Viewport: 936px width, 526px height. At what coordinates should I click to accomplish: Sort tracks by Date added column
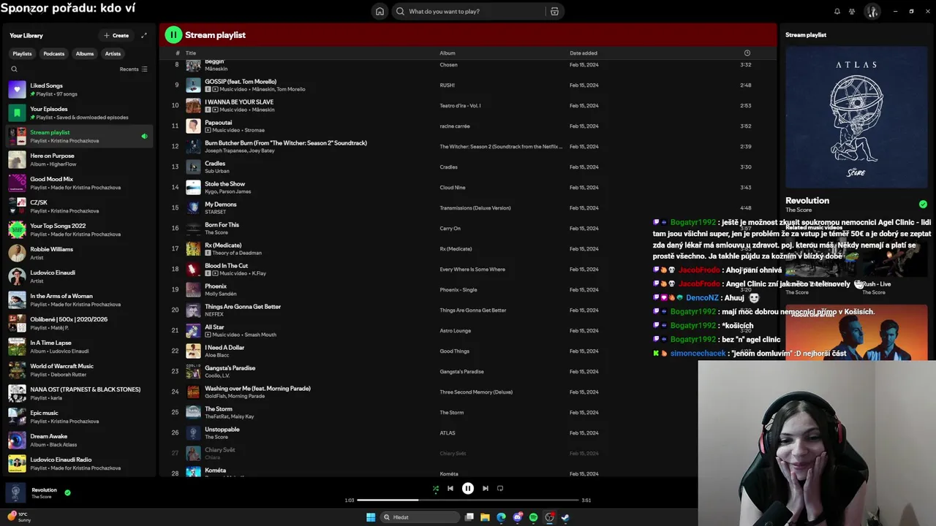point(584,53)
